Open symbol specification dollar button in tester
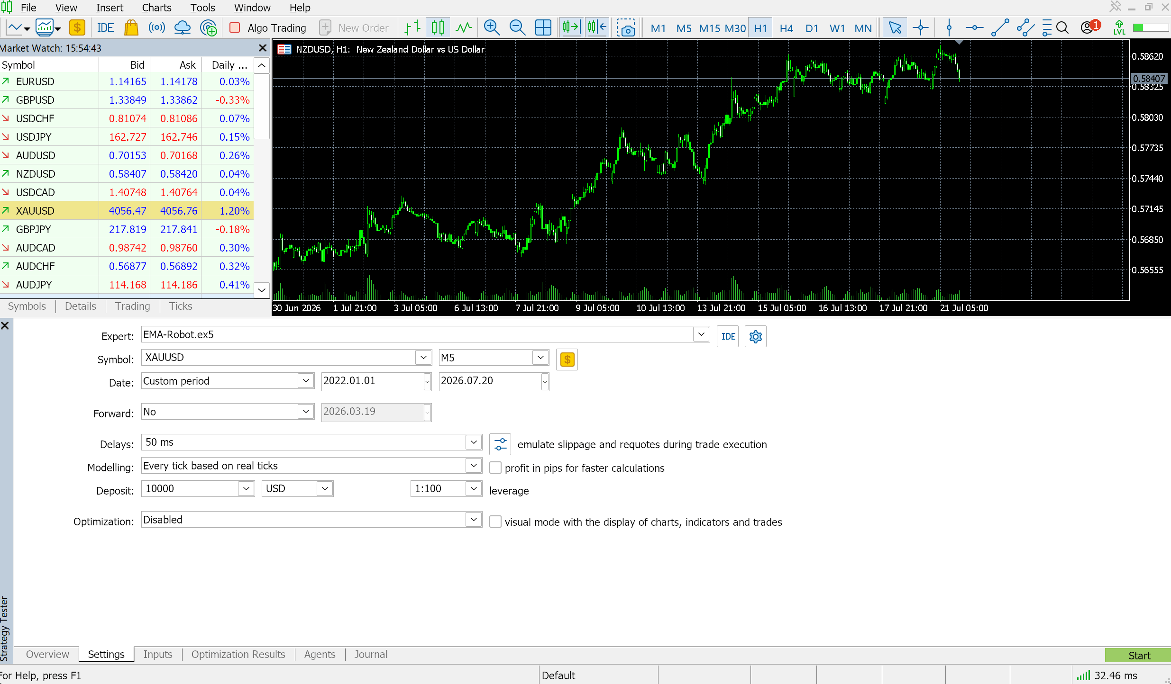The height and width of the screenshot is (684, 1171). 567,360
